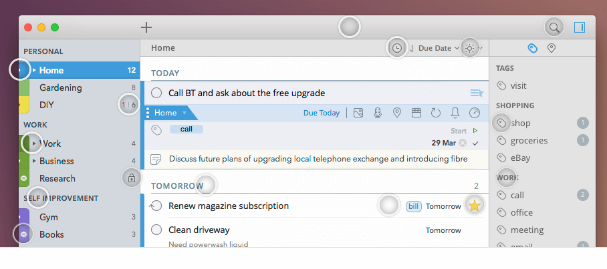Select the call tag chip in the task
607x269 pixels.
(187, 129)
